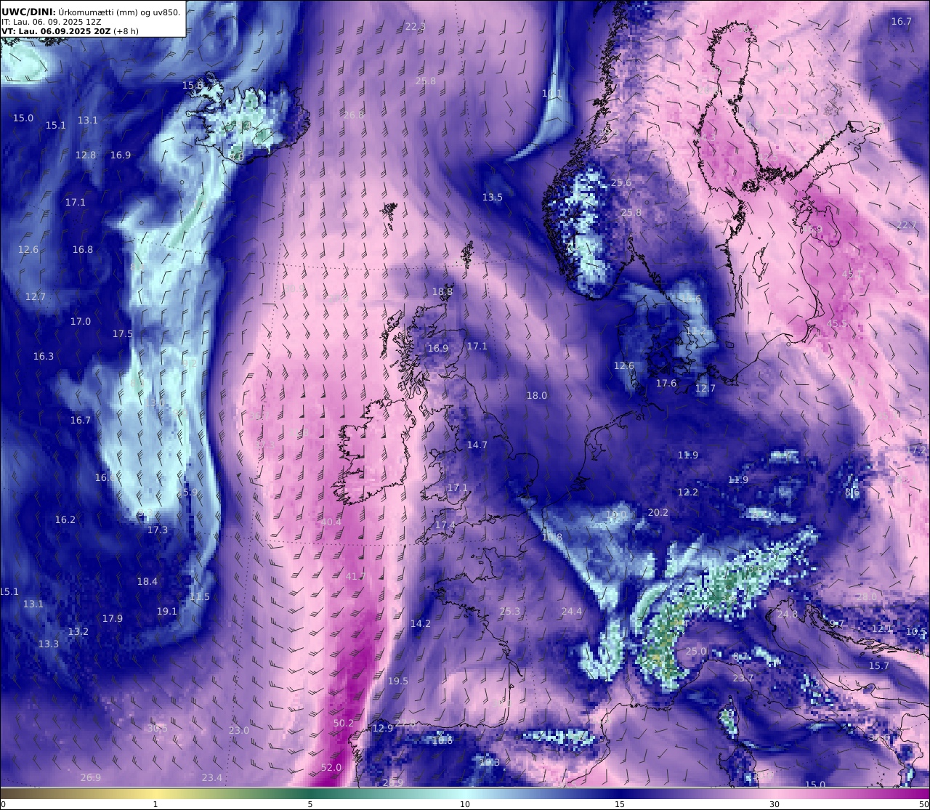
Task: Click the map value 15.9
Action: click(187, 493)
